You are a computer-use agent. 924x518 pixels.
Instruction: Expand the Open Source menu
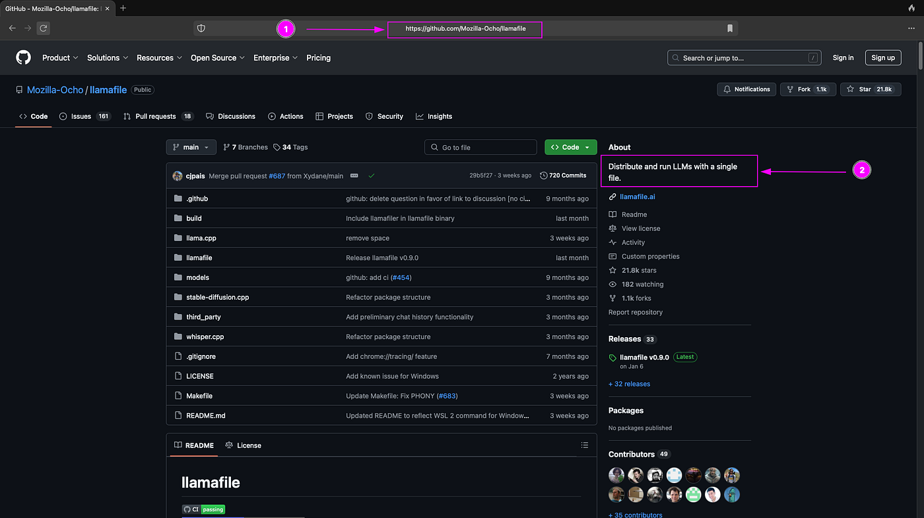218,58
